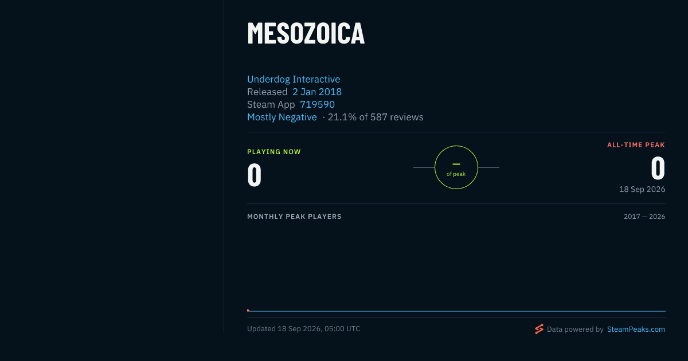Select the Playing Now label
Screen dimensions: 688x361
pyautogui.click(x=274, y=152)
